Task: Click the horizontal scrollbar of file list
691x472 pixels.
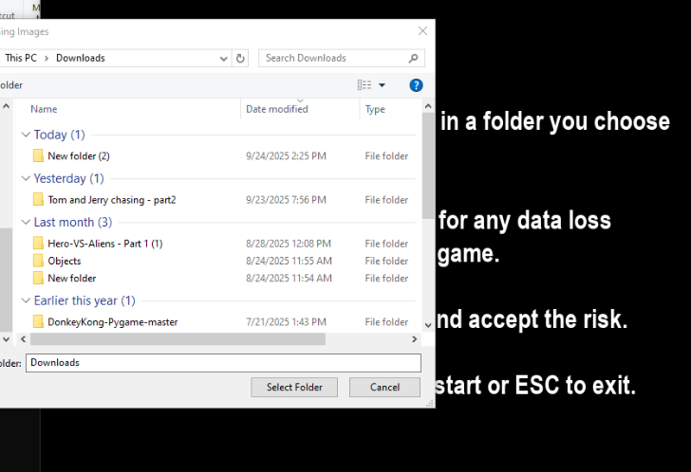Action: (171, 338)
